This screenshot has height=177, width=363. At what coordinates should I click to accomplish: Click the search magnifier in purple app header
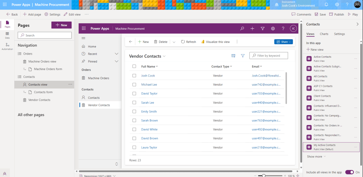point(242,29)
